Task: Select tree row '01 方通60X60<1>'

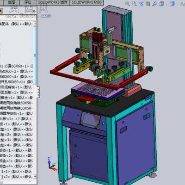Action: (16, 66)
